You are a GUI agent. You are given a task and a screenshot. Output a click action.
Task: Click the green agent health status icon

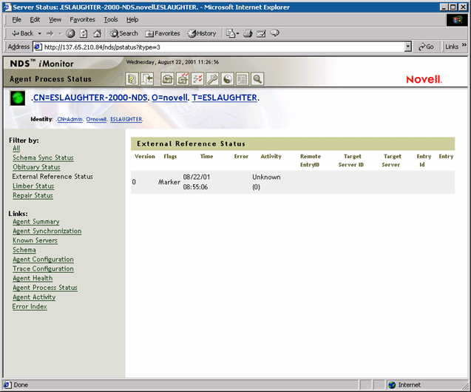tap(18, 98)
